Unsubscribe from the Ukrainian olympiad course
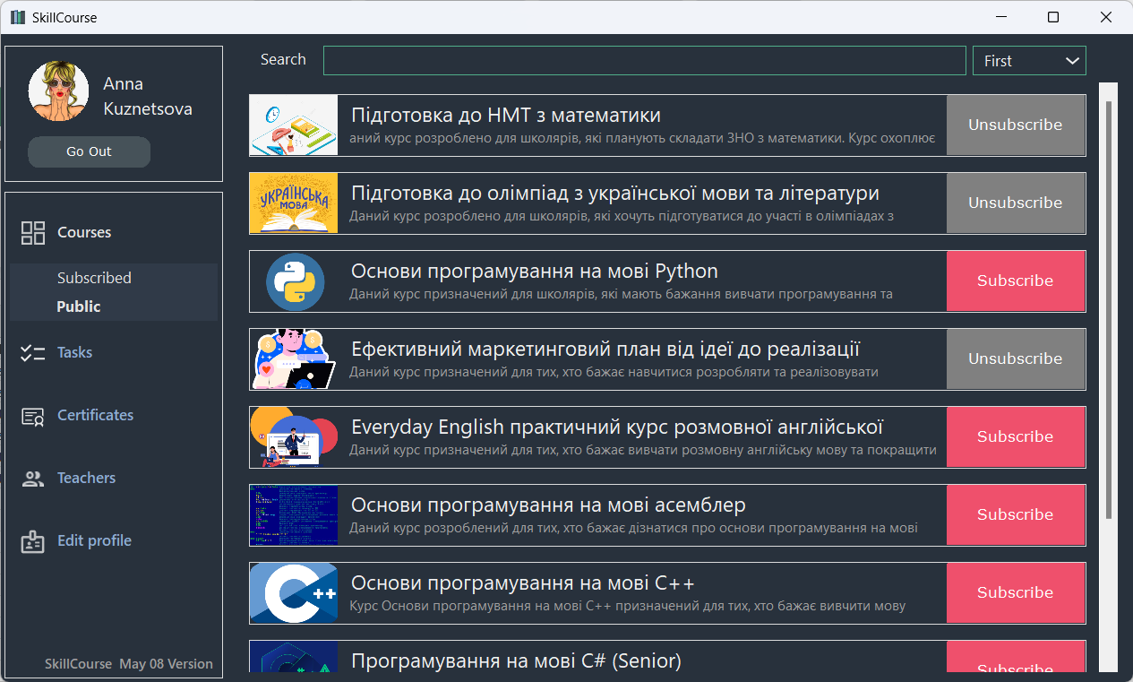1133x682 pixels. pyautogui.click(x=1015, y=203)
